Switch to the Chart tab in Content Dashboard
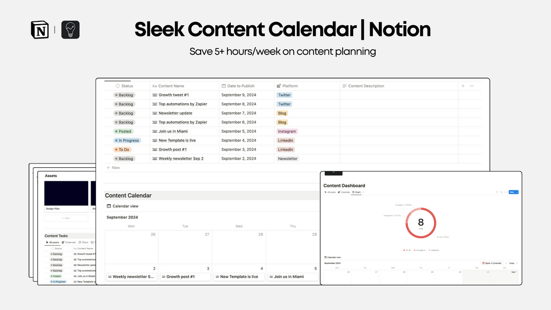This screenshot has width=551, height=310. [x=356, y=192]
